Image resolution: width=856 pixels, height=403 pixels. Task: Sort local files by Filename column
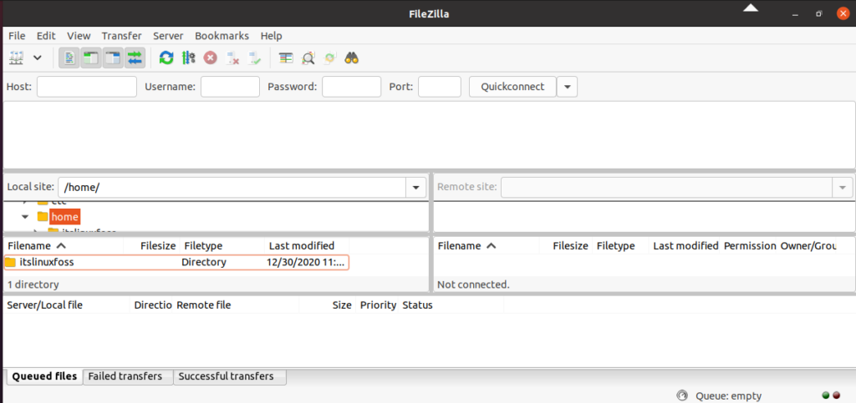point(64,245)
